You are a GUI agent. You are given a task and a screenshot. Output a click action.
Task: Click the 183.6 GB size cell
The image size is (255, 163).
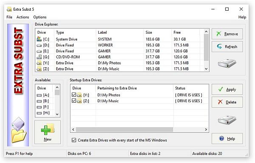pos(153,39)
